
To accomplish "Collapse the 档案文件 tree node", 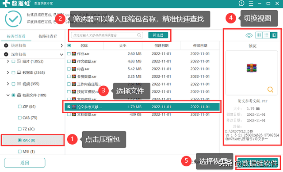I will pos(8,95).
